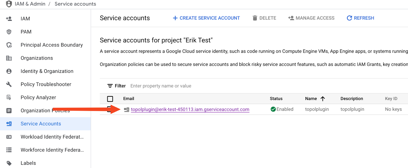Click the PAM shield icon
This screenshot has width=408, height=168.
pyautogui.click(x=9, y=32)
